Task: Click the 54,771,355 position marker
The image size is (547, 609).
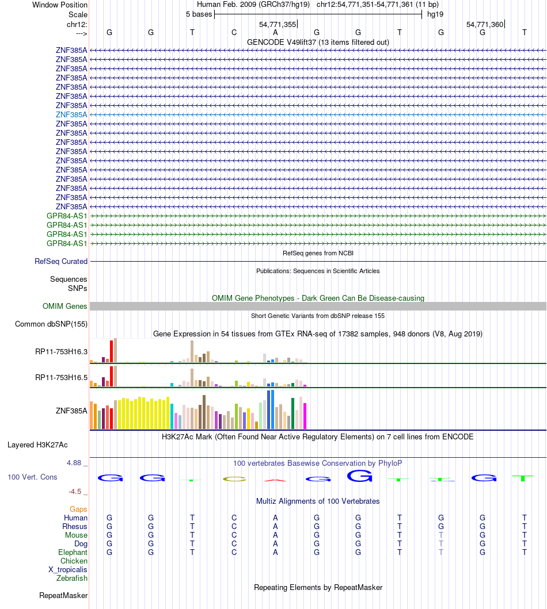Action: click(x=278, y=25)
